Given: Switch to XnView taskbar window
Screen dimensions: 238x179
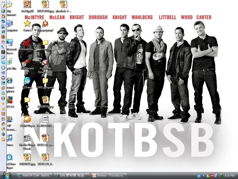Looking at the screenshot, I should [x=109, y=176].
